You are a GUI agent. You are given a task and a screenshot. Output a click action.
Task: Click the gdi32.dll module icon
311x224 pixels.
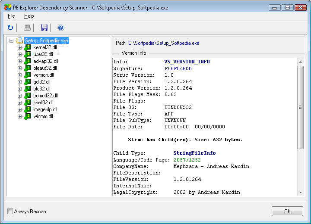[x=28, y=82]
